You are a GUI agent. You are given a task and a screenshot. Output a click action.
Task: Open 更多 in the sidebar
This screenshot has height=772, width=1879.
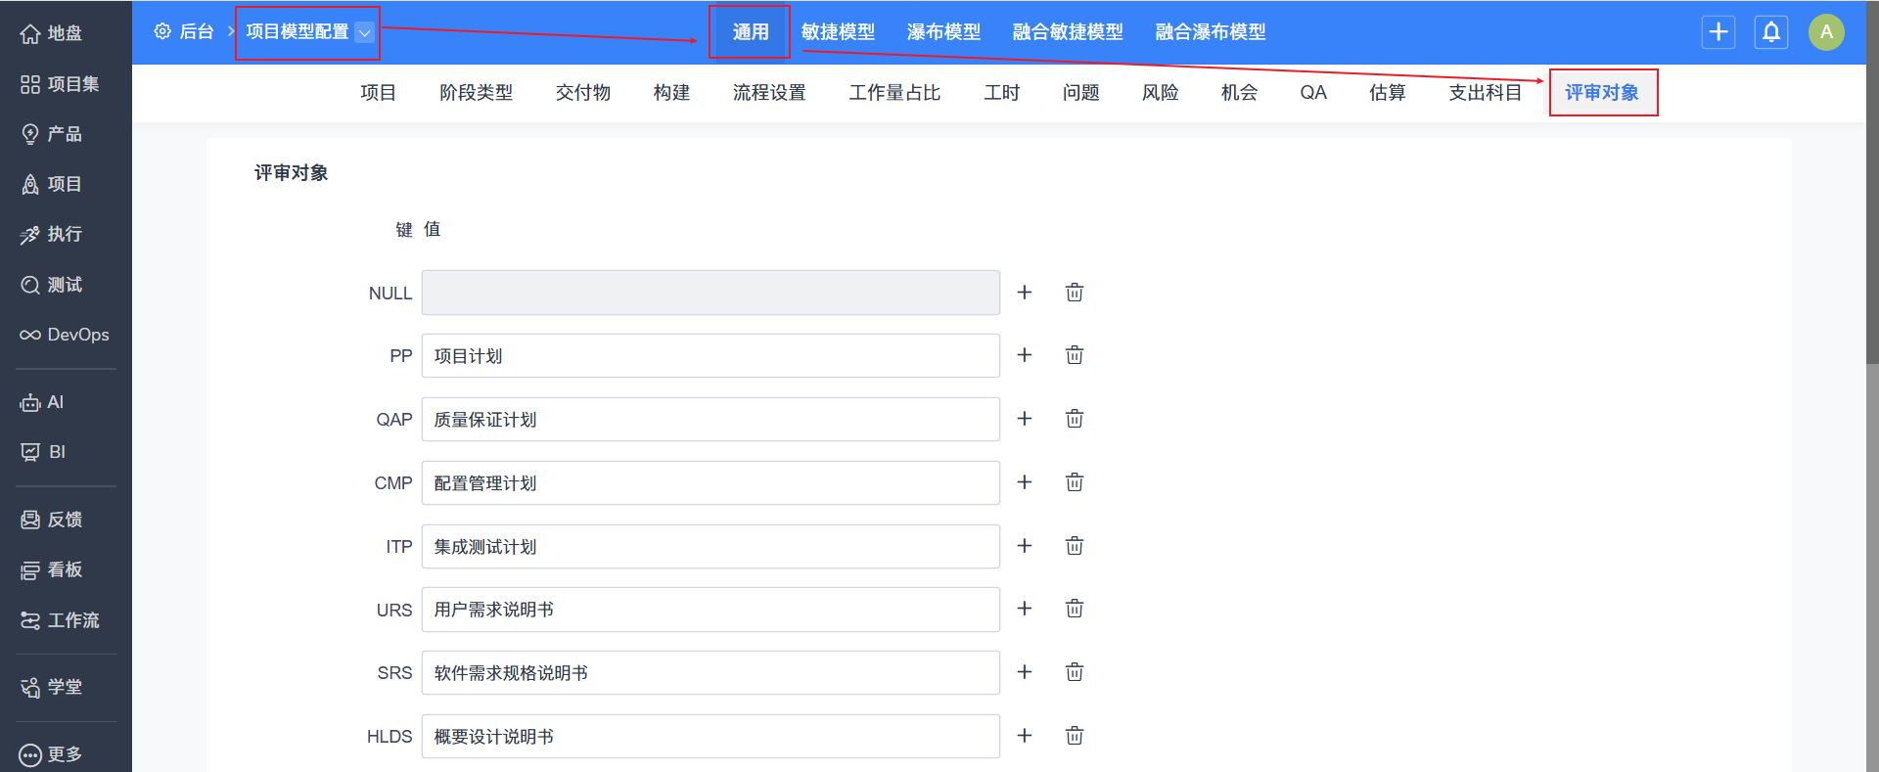(x=51, y=754)
